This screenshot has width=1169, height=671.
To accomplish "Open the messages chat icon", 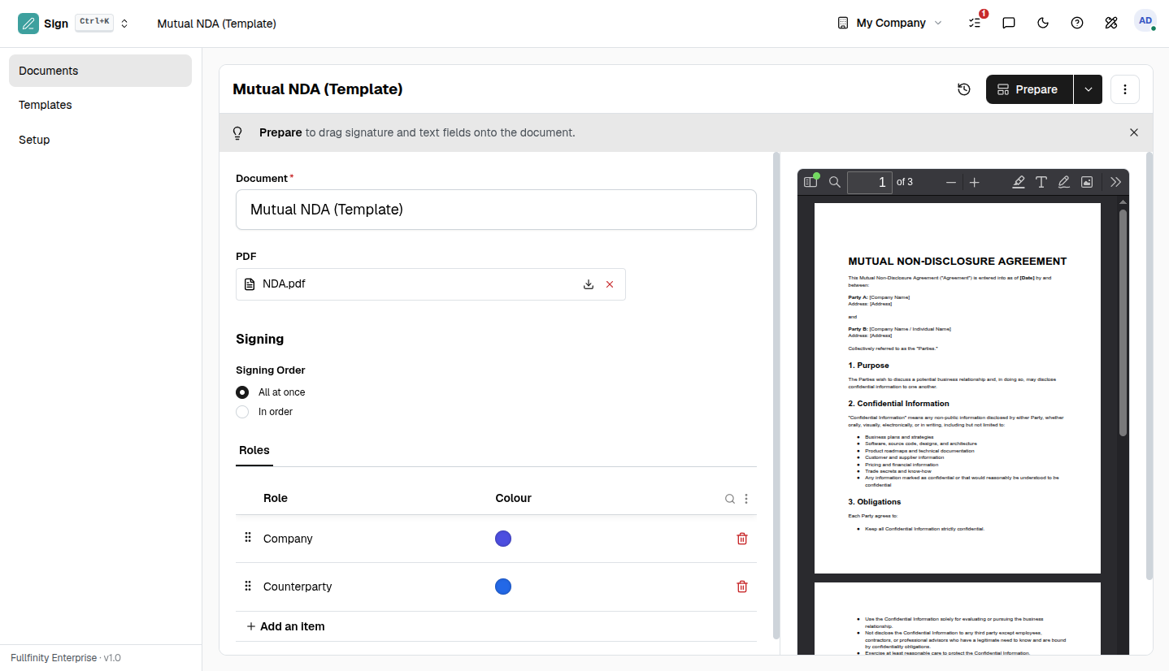I will [x=1009, y=23].
